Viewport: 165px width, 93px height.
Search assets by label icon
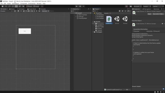[122, 11]
